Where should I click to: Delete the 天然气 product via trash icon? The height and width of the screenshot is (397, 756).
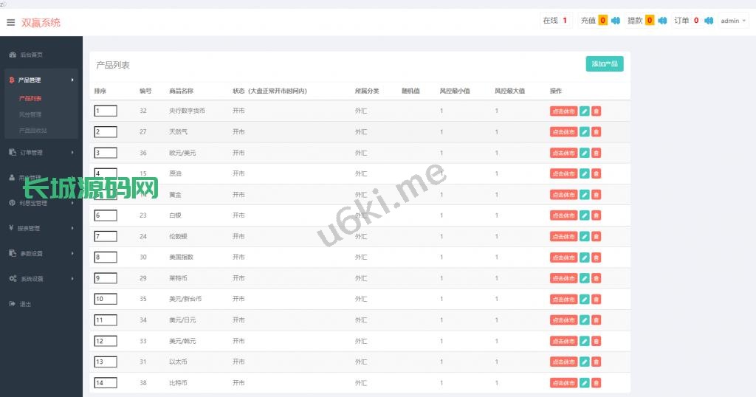tap(597, 132)
